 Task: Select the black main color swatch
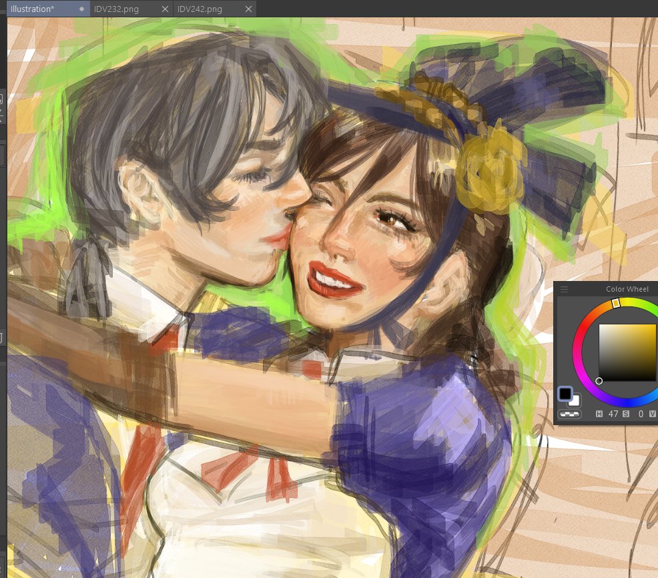point(565,394)
